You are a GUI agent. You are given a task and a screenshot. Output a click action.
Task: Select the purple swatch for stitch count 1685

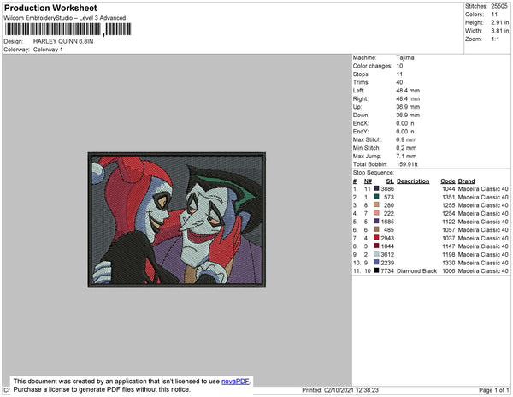[x=376, y=221]
